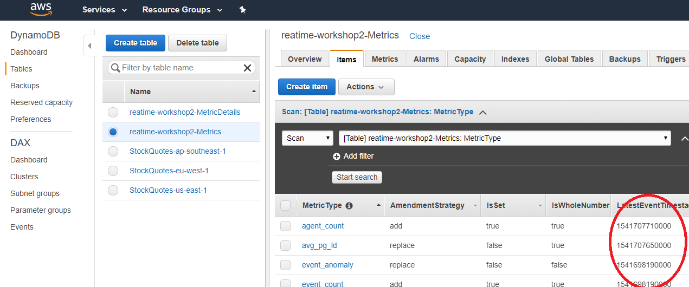The image size is (689, 287).
Task: Open StockQuotes-eu-west-1 table link
Action: tap(169, 171)
